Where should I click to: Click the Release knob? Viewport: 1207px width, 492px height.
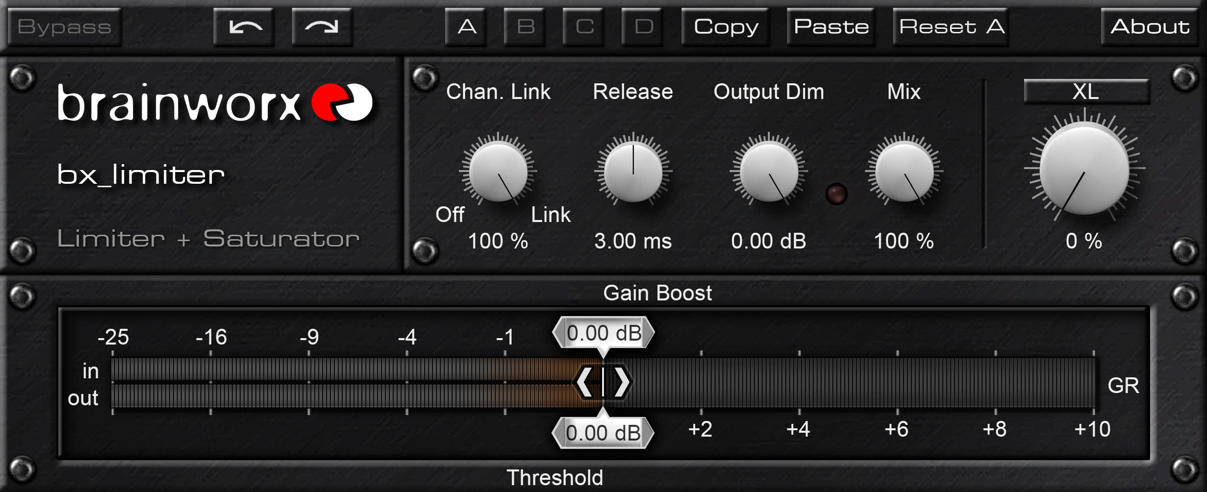tap(633, 171)
